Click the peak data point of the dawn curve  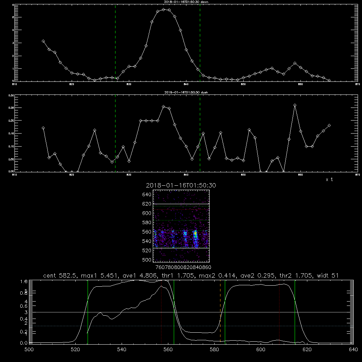point(164,10)
